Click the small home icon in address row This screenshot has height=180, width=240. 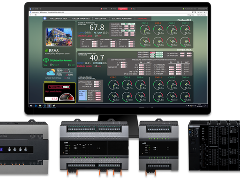(36, 15)
